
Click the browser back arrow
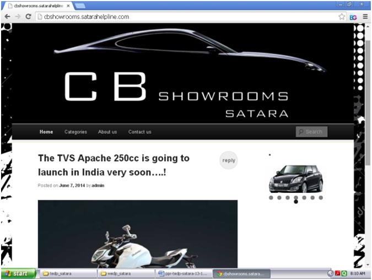7,17
